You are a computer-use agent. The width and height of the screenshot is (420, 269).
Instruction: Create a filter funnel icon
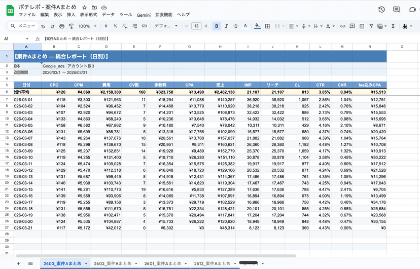(x=371, y=26)
